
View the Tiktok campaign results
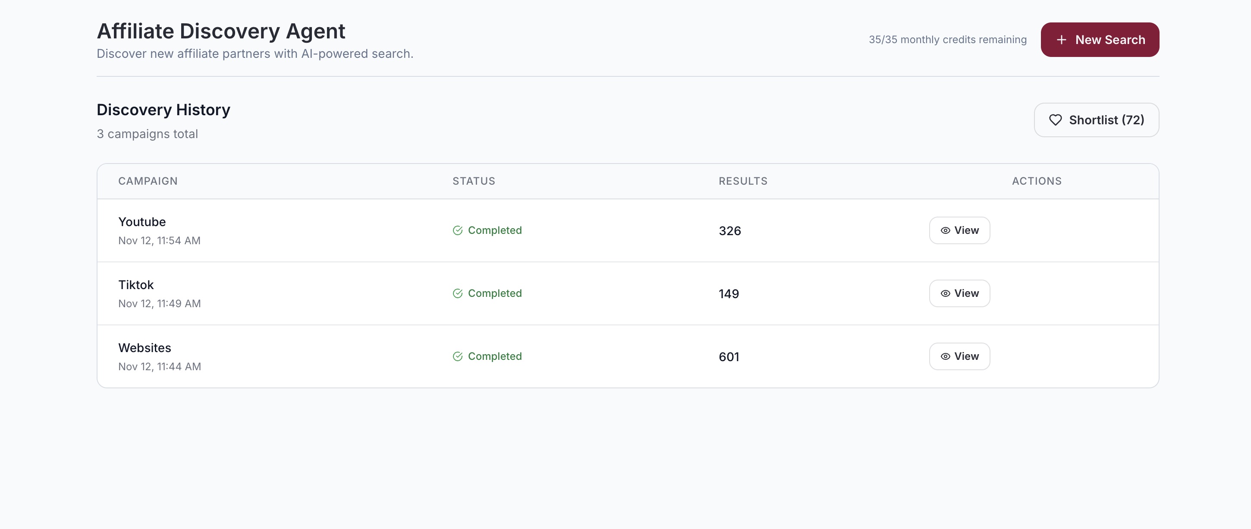click(x=959, y=293)
